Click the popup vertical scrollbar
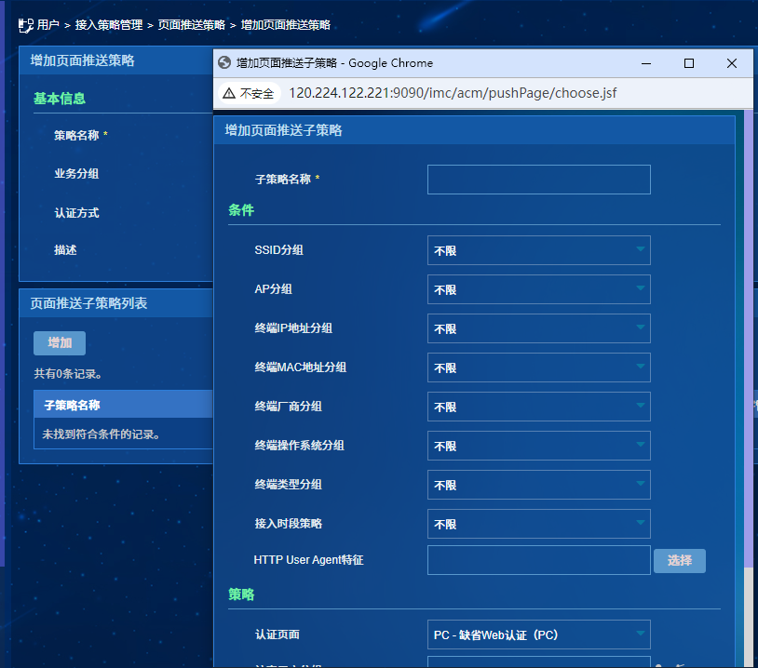Screen dimensions: 758x668 [x=748, y=338]
